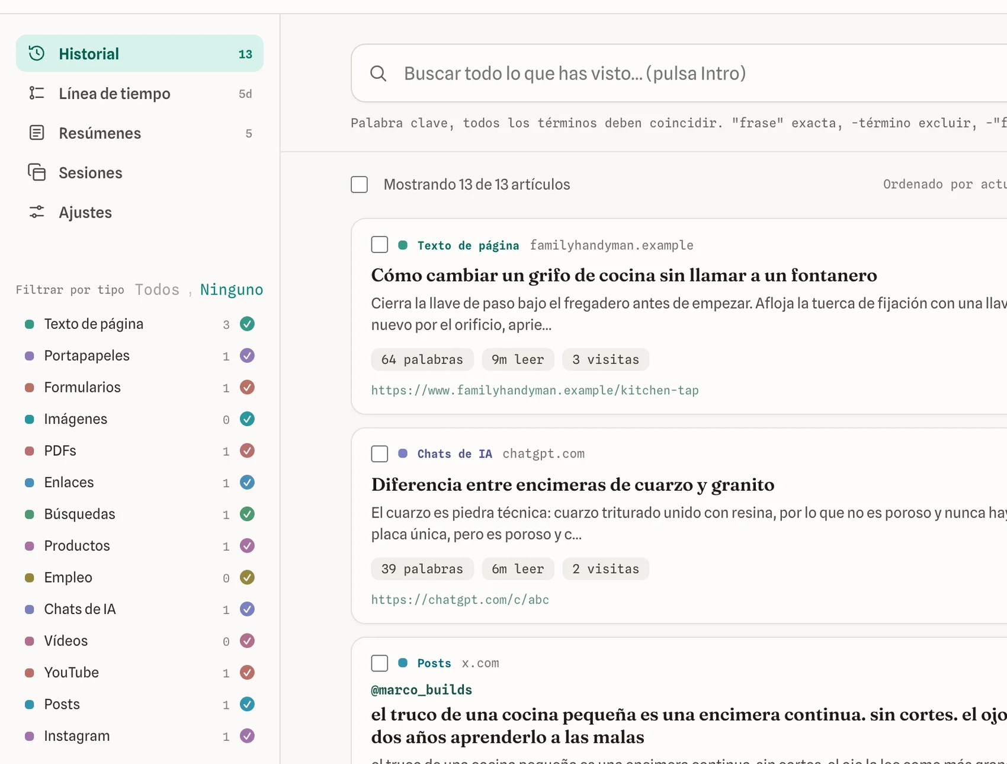This screenshot has width=1007, height=764.
Task: Click the Enlaces filter label
Action: [69, 482]
